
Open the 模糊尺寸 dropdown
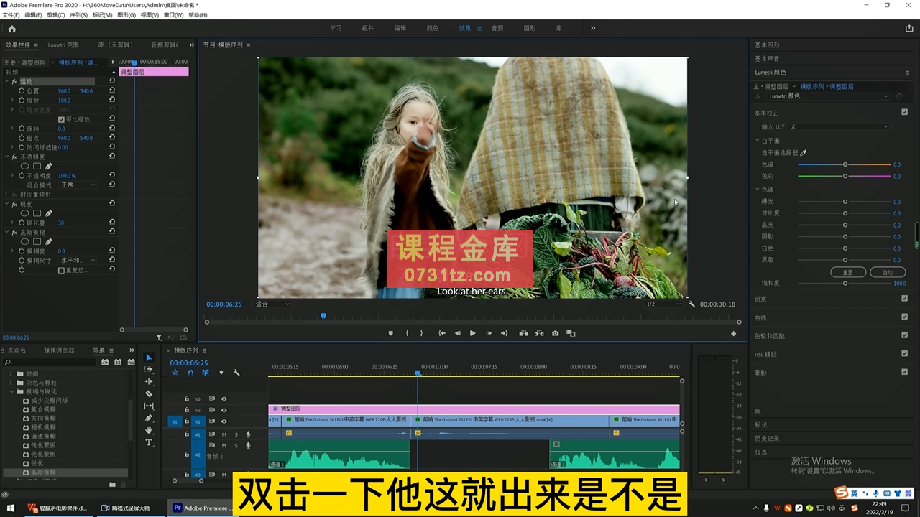78,260
